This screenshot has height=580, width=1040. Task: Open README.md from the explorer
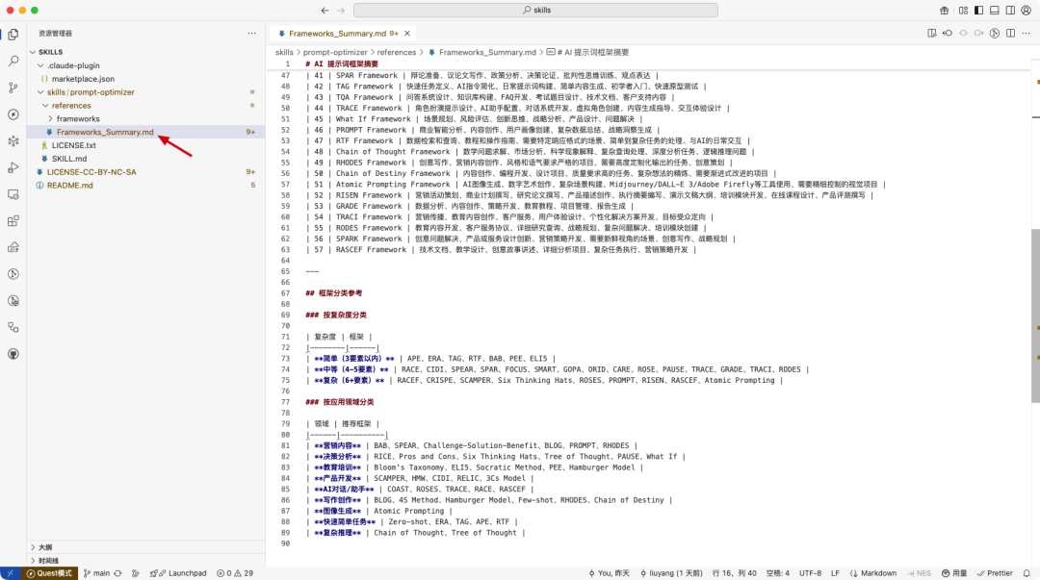[x=69, y=185]
